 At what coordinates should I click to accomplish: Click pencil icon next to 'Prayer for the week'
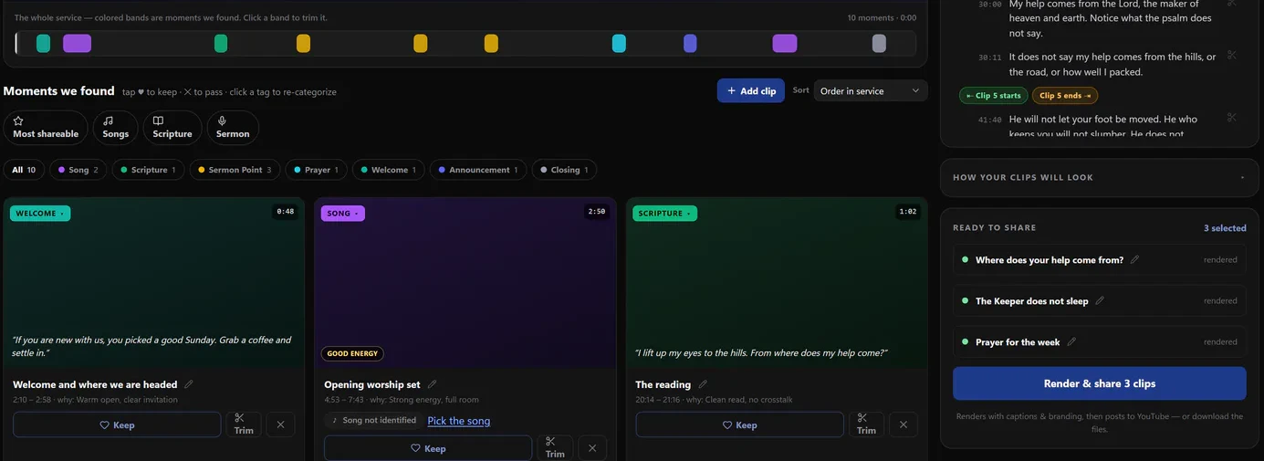[1071, 342]
